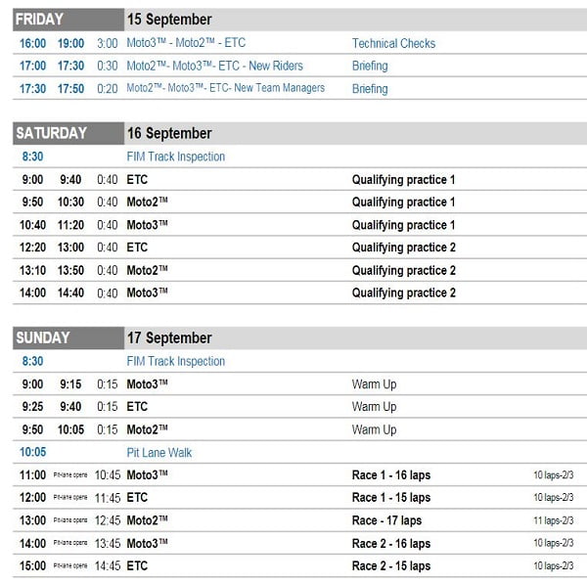Viewport: 587px width, 584px height.
Task: Click the New Team Managers session
Action: 225,88
